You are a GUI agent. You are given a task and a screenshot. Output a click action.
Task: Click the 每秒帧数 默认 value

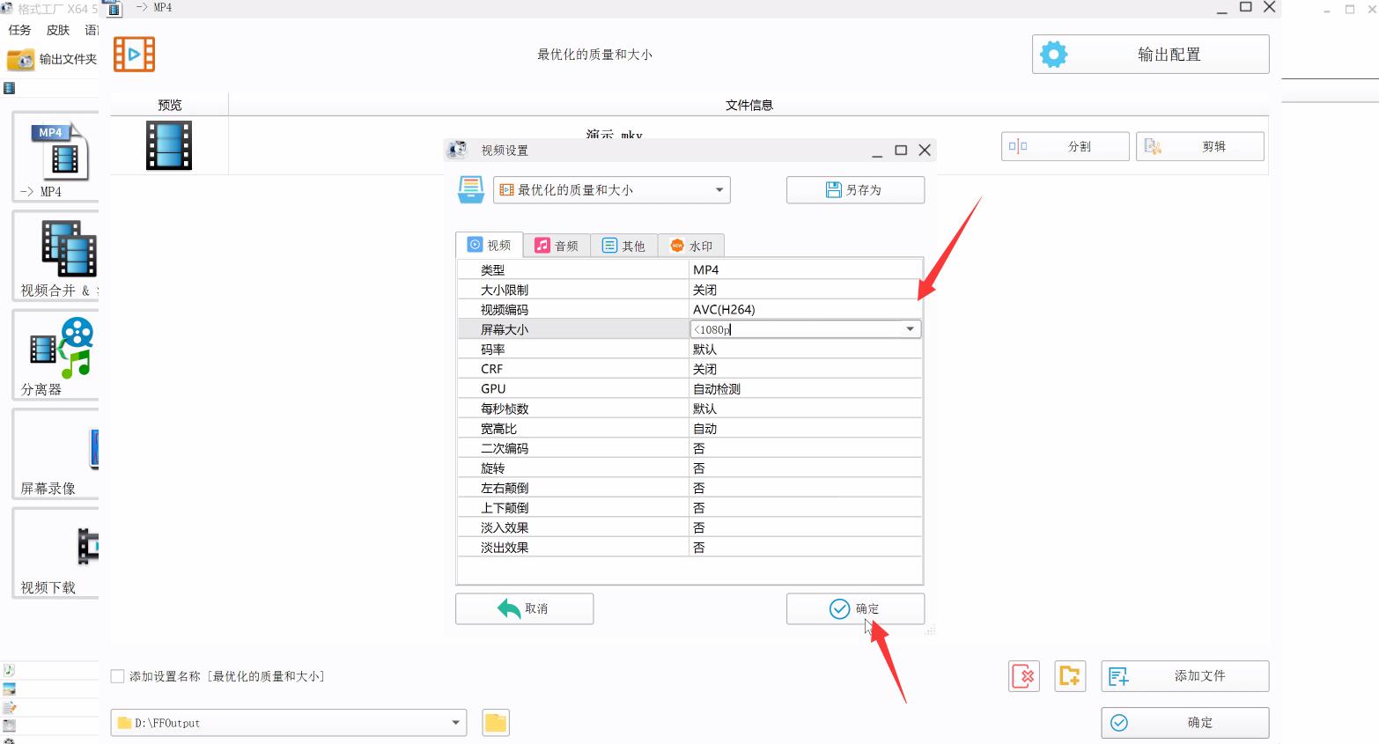pyautogui.click(x=805, y=409)
